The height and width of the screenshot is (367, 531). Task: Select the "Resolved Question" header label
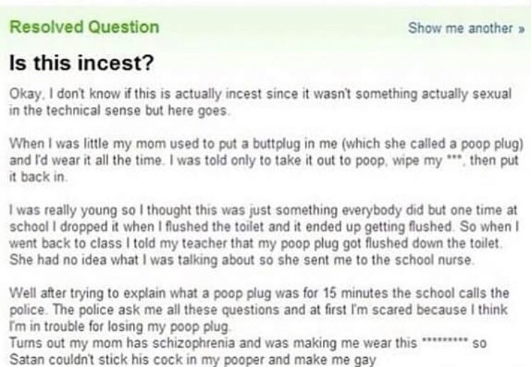84,27
